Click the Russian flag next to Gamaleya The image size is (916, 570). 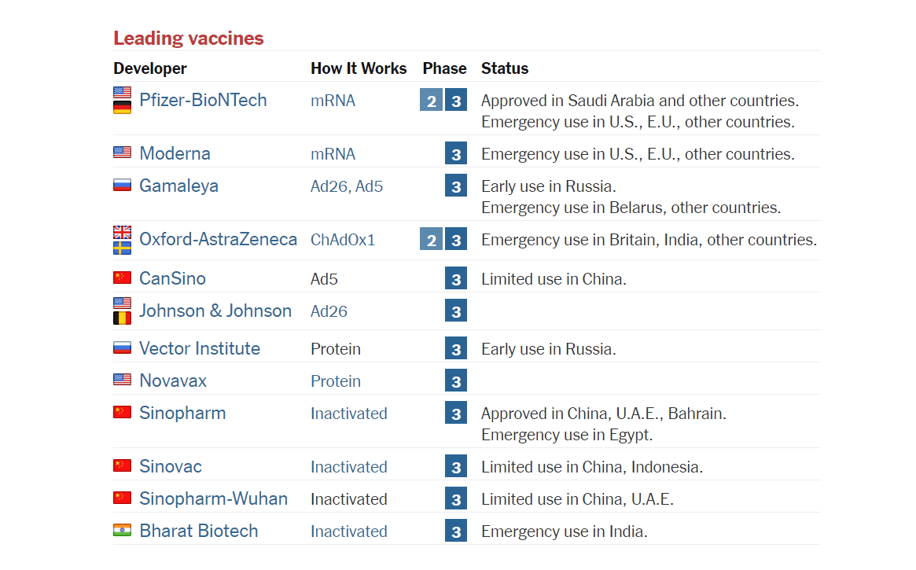click(122, 185)
